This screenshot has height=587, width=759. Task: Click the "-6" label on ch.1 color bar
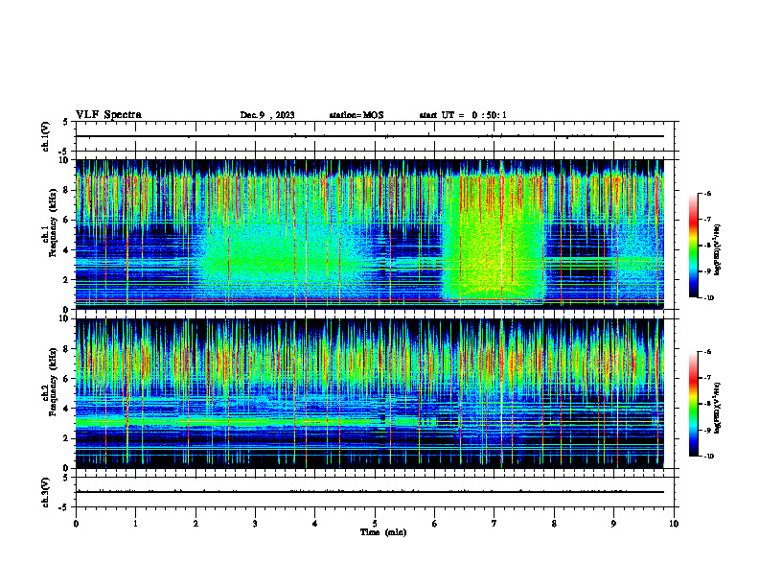(707, 193)
